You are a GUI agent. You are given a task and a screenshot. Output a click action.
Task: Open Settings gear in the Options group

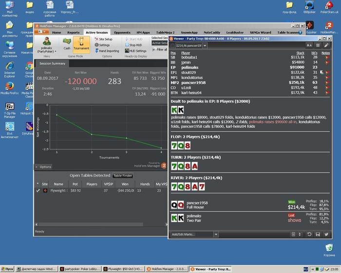(x=102, y=45)
